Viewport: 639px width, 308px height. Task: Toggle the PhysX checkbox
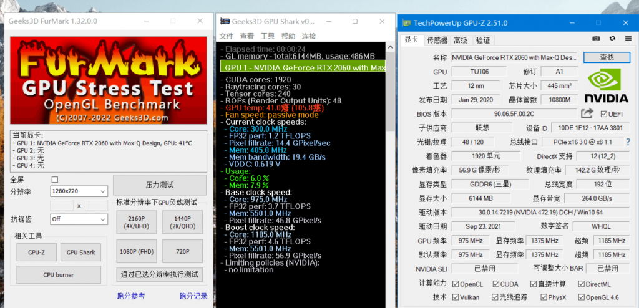(544, 297)
